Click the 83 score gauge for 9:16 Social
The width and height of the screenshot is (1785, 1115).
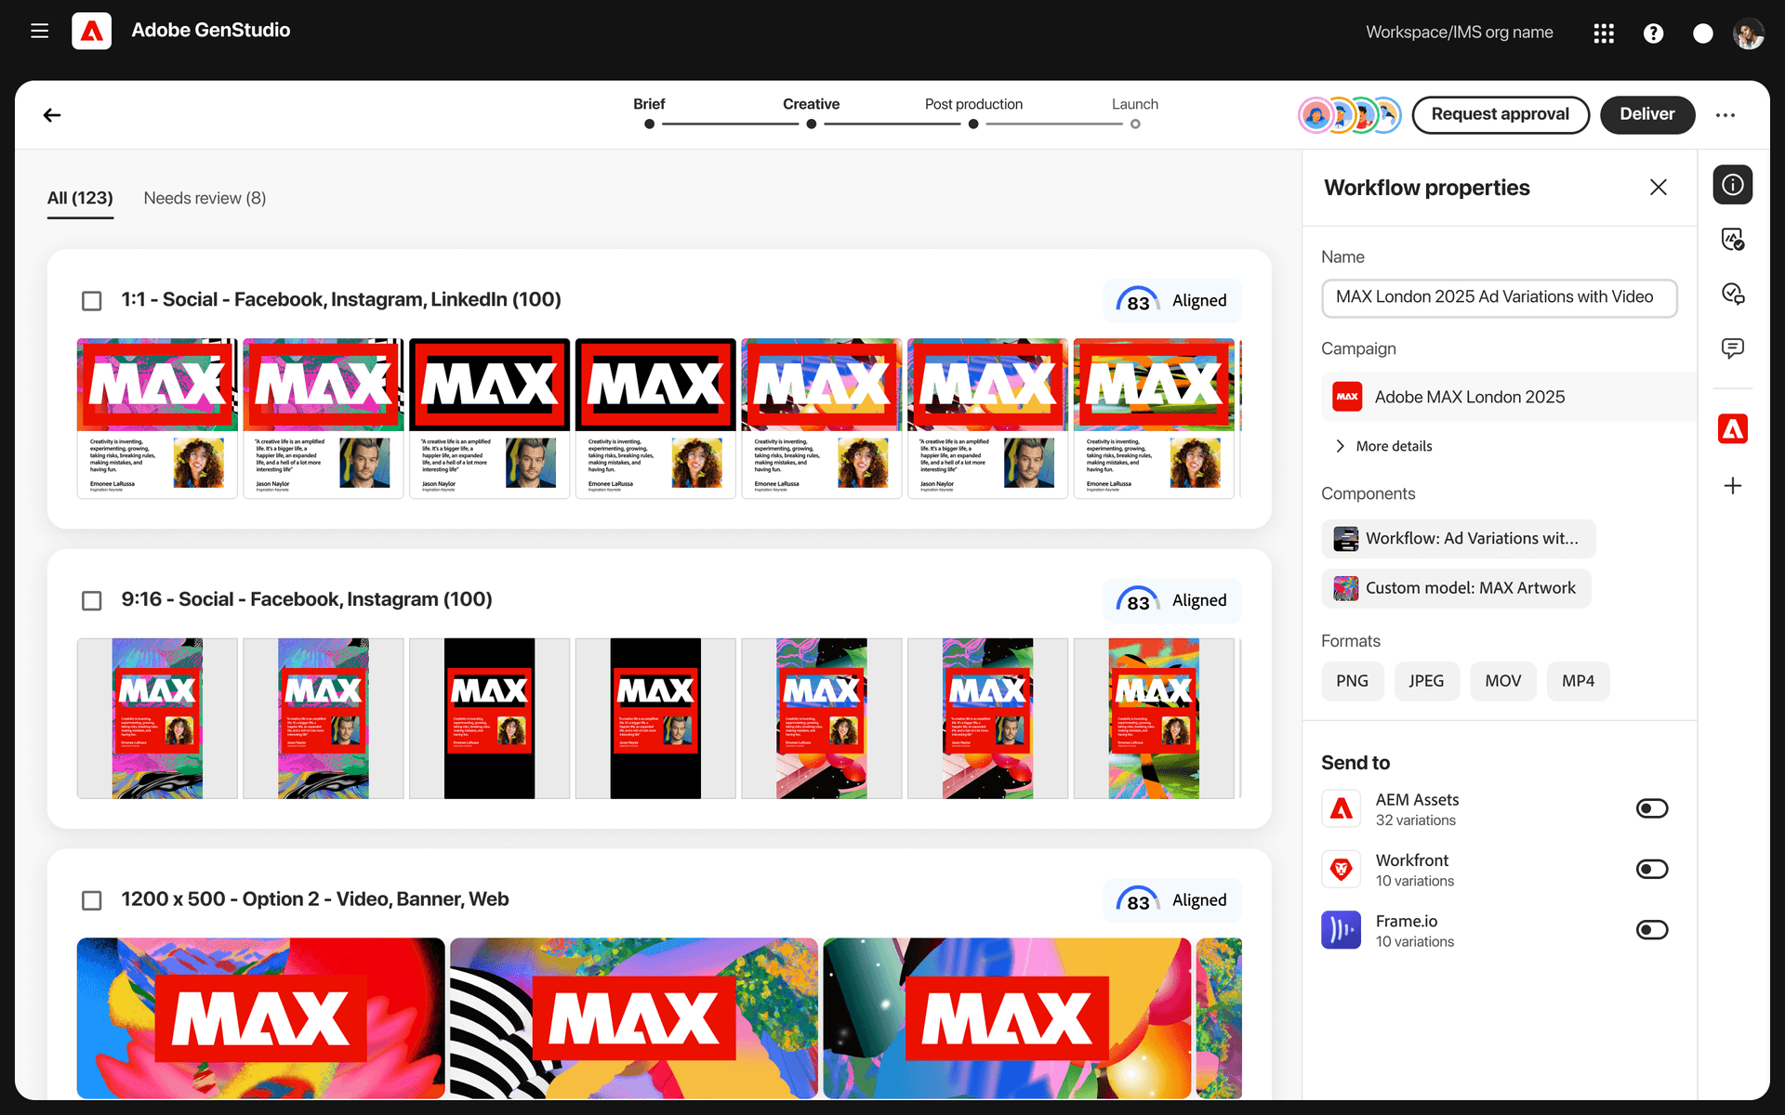coord(1138,601)
